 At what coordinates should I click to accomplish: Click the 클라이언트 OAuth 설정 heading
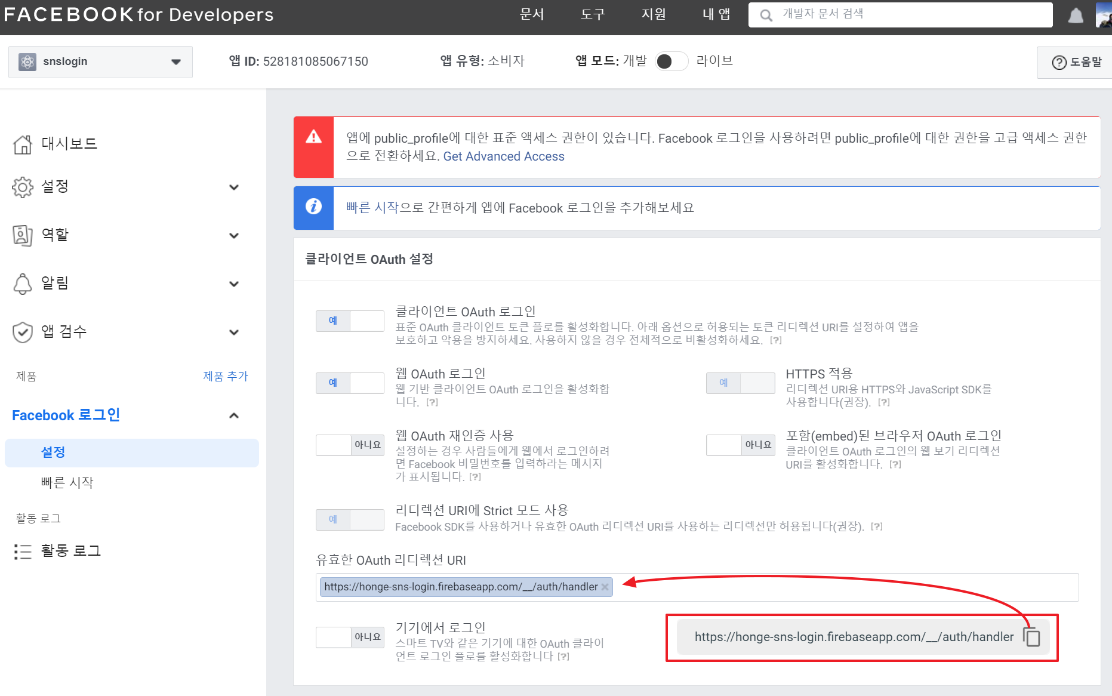(369, 259)
